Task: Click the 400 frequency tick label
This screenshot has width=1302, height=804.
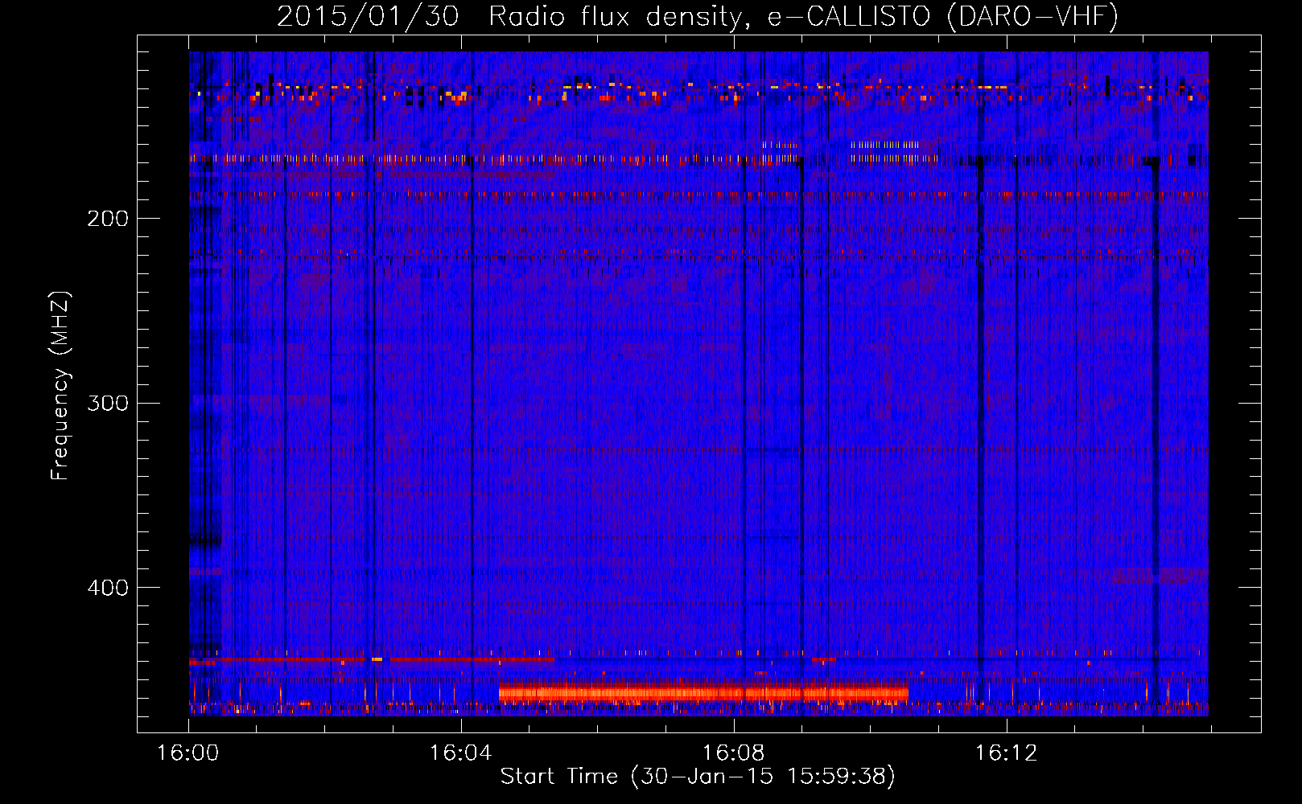Action: click(108, 588)
